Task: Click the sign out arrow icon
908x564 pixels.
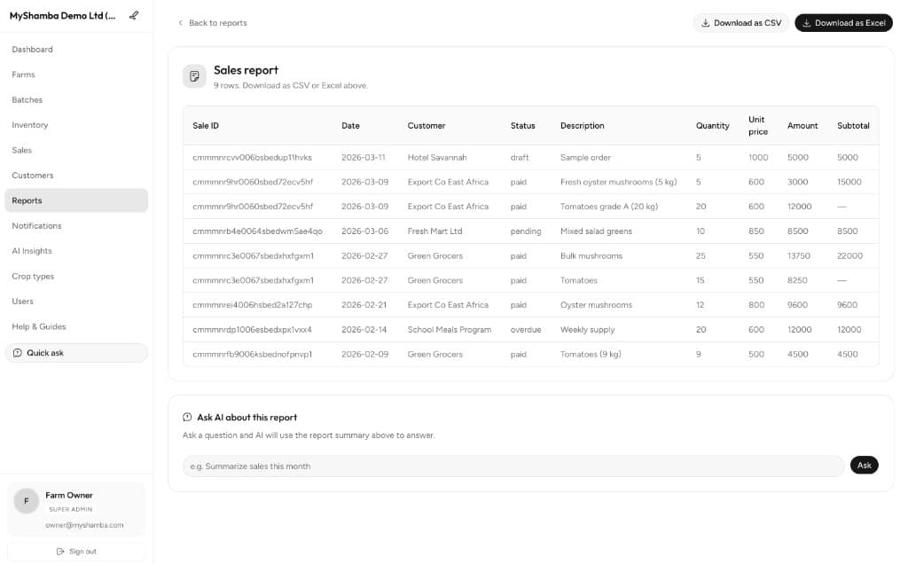Action: coord(59,551)
